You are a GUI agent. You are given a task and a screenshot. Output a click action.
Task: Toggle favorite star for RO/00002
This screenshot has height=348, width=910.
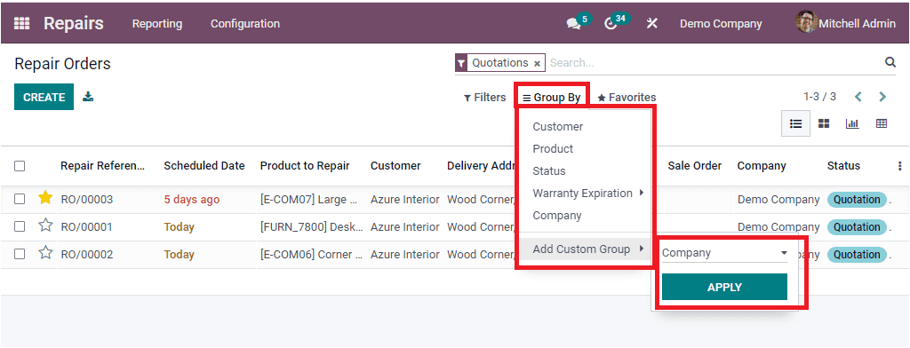click(45, 253)
